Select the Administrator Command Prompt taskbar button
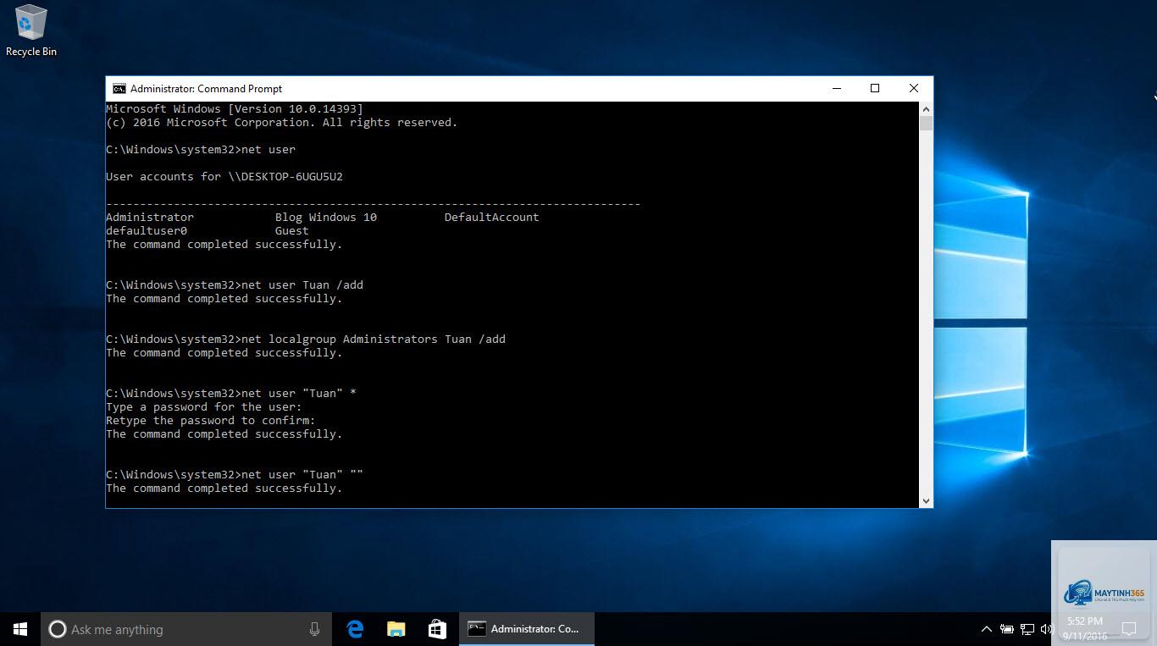Image resolution: width=1157 pixels, height=646 pixels. (x=527, y=629)
